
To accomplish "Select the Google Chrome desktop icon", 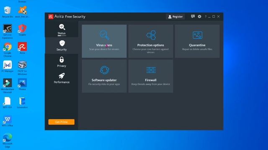I will tap(8, 50).
